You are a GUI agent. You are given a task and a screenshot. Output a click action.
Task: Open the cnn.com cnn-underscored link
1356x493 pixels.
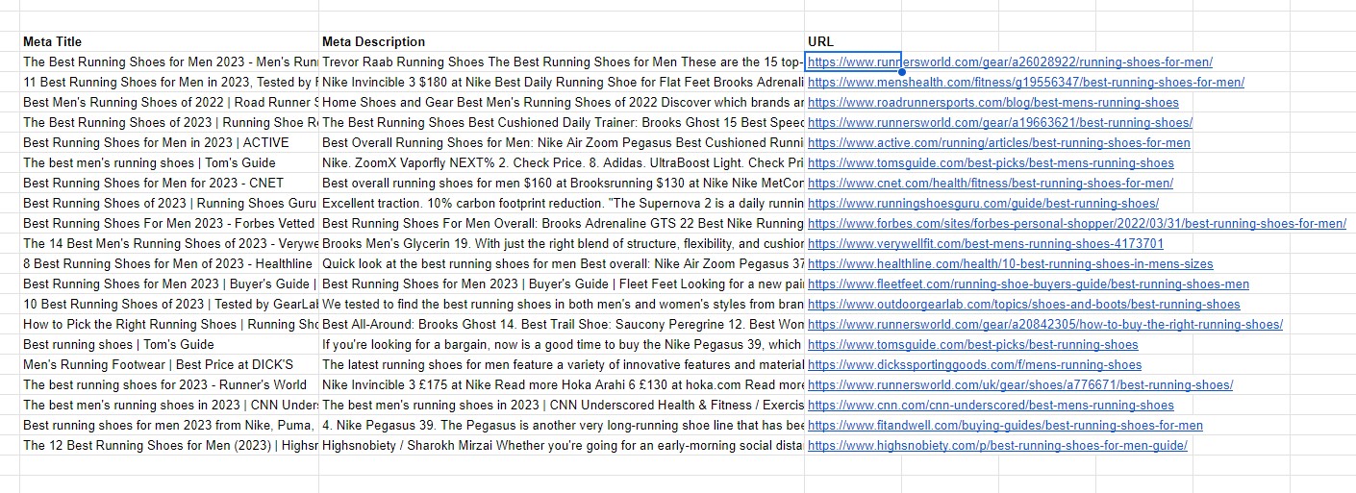[991, 406]
